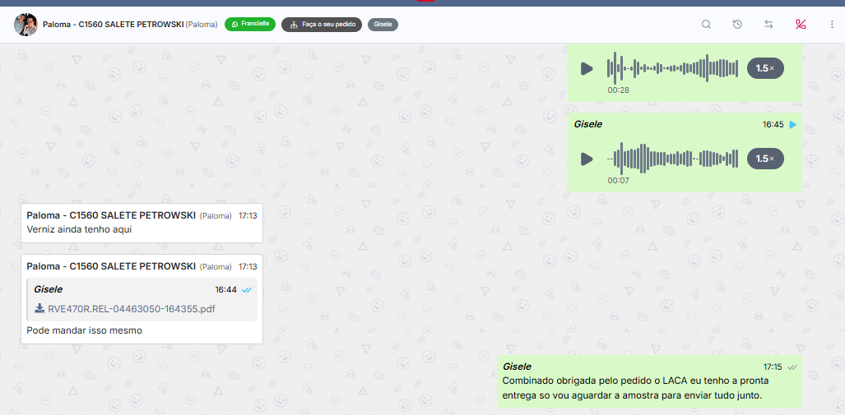Seek within the 00:28 audio waveform
The width and height of the screenshot is (845, 415).
click(672, 68)
